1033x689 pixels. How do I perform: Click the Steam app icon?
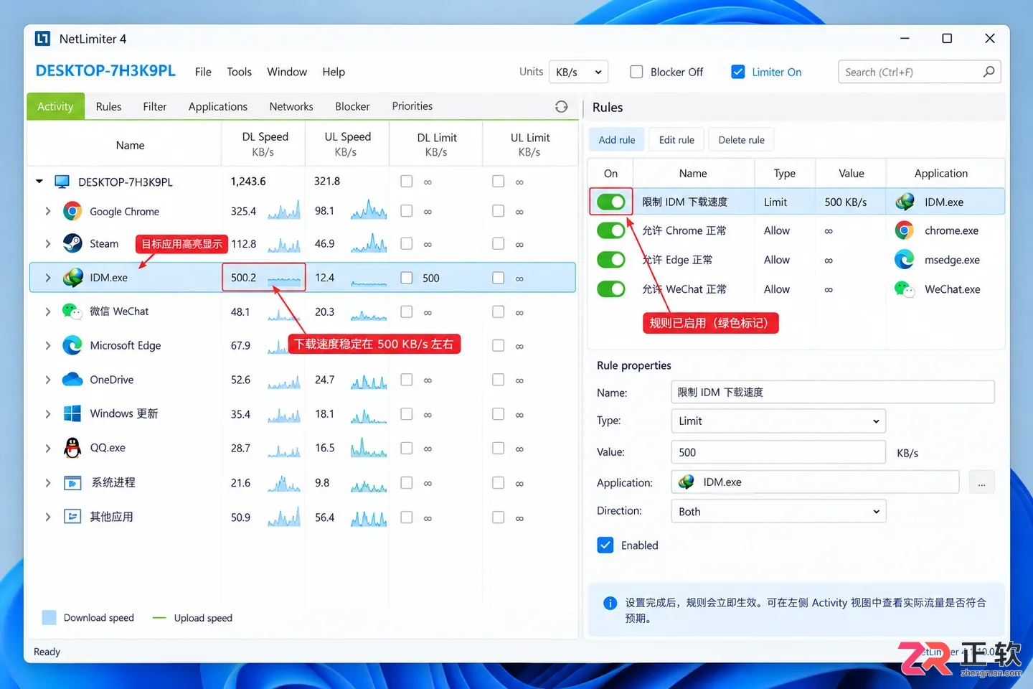tap(72, 243)
